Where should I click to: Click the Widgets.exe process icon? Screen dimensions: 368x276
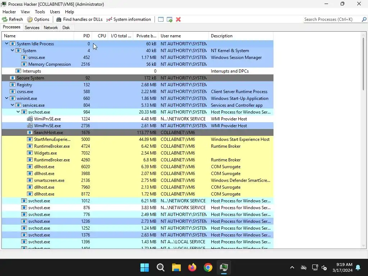coord(30,153)
